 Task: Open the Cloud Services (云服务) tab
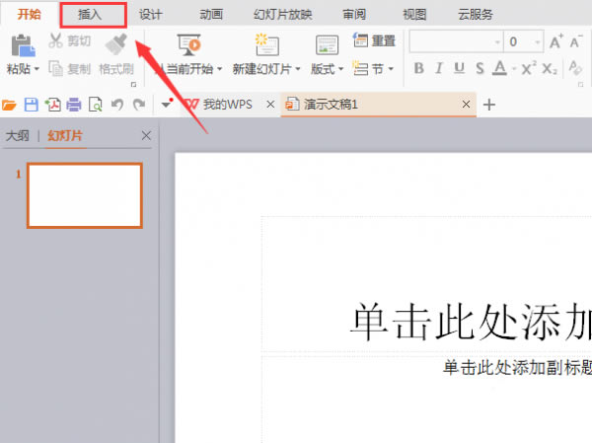476,15
